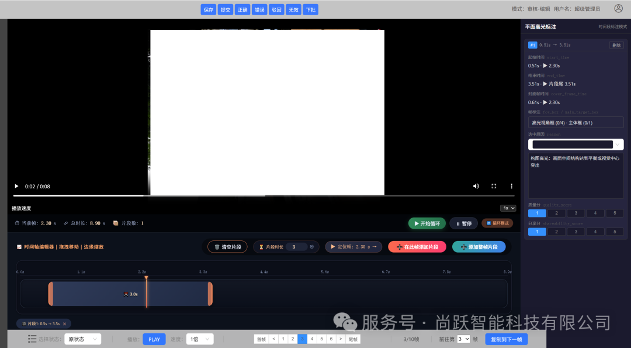Expand the 选中原因 reason dropdown

[576, 144]
